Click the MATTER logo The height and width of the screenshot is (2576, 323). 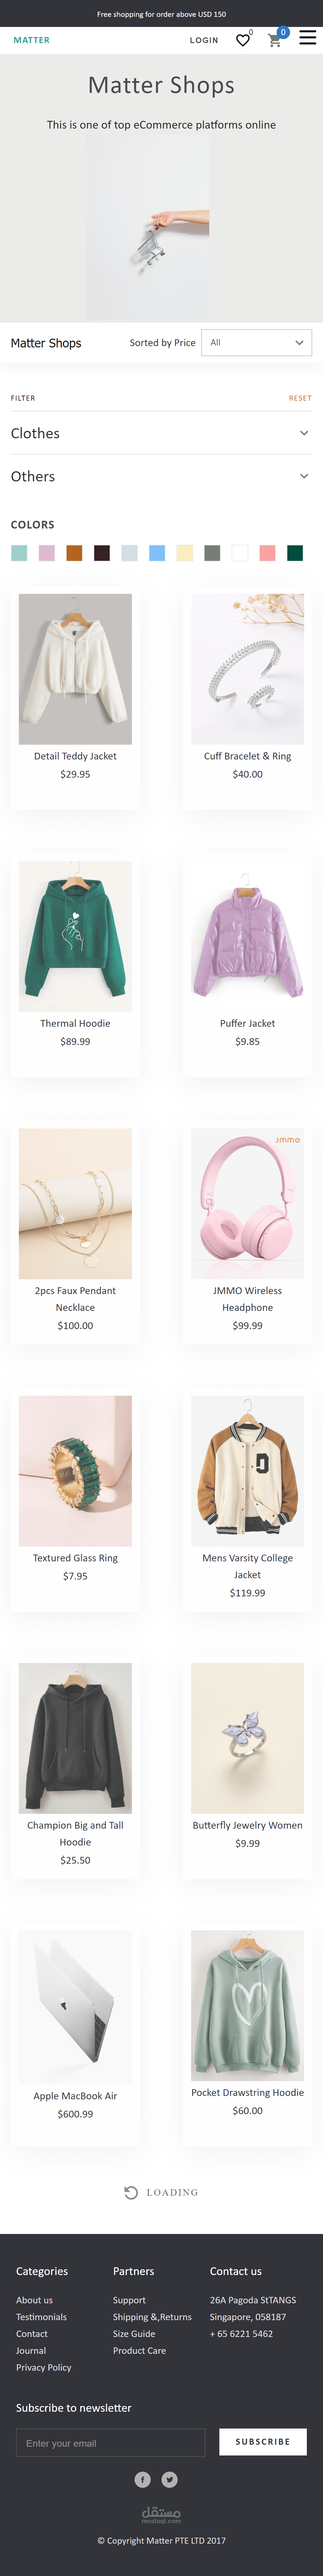31,40
